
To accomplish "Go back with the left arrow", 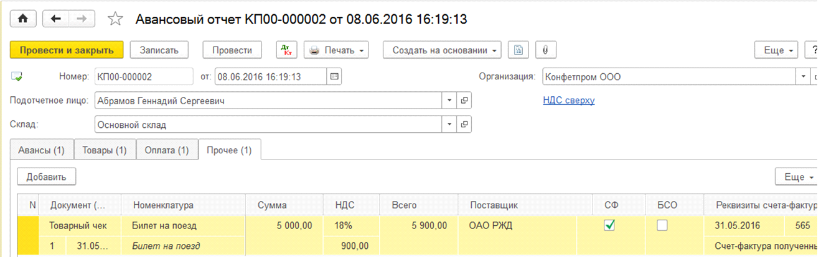I will [x=56, y=19].
